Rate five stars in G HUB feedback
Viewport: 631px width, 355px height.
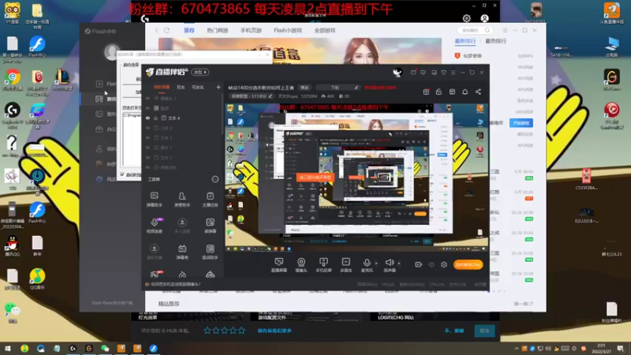(x=241, y=331)
